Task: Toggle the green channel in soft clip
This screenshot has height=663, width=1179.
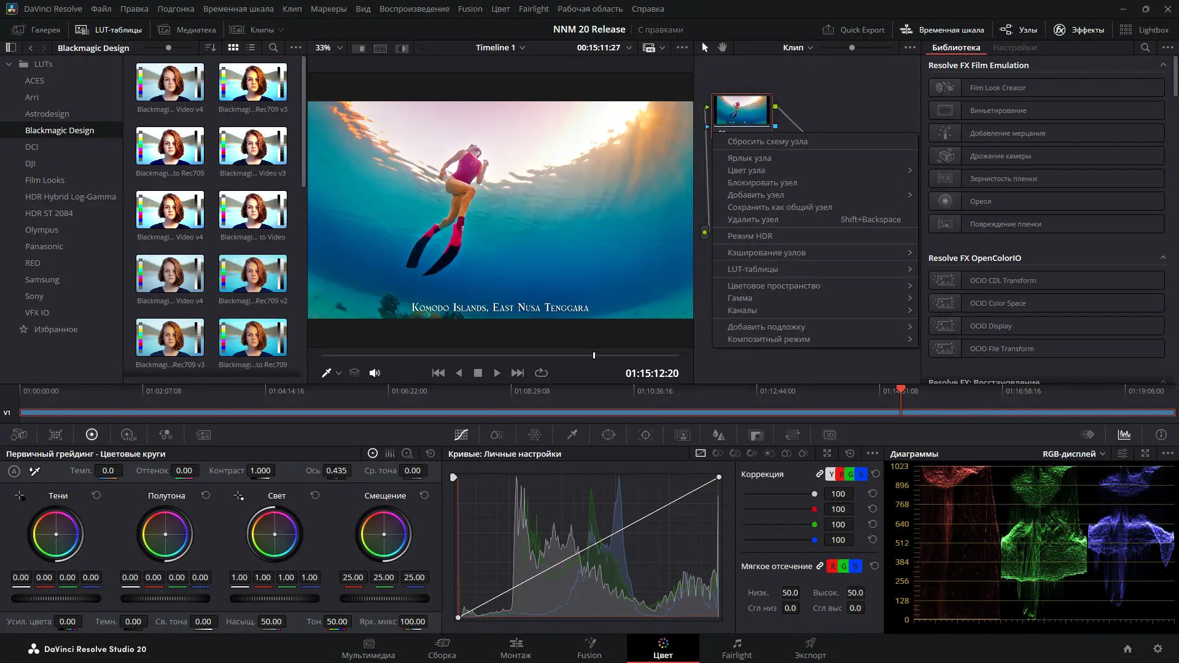Action: [844, 566]
